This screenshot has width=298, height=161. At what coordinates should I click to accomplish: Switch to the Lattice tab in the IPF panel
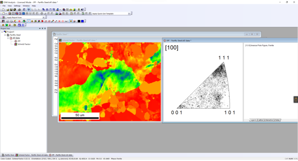tap(260, 120)
